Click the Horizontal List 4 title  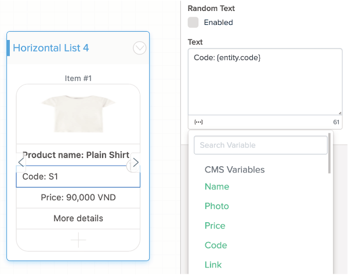tap(51, 48)
